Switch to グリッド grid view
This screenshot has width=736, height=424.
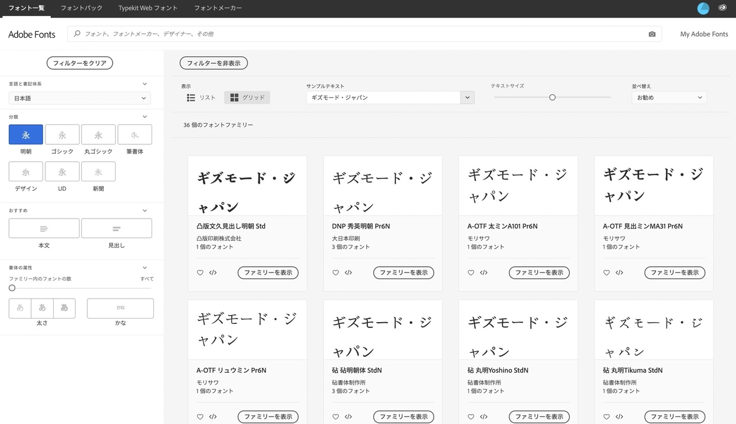pos(247,98)
